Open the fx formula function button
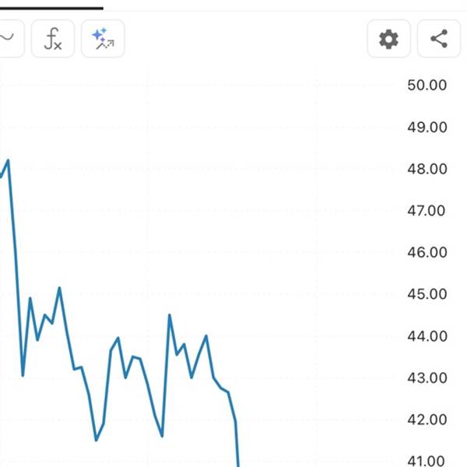Viewport: 467px width, 467px height. click(x=53, y=38)
